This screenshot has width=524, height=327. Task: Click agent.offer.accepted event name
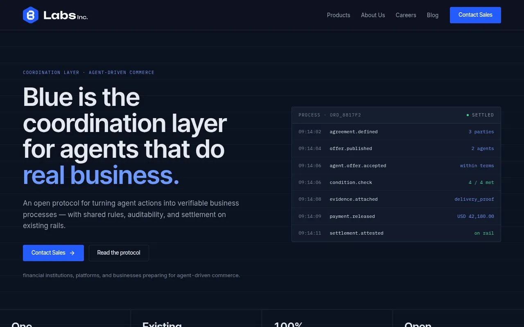[358, 166]
